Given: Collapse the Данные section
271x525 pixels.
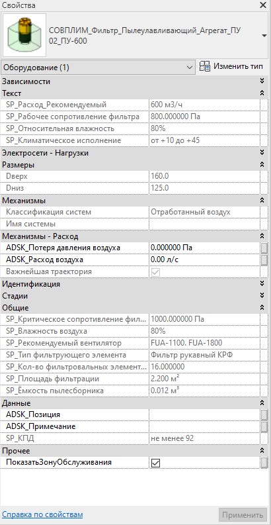Looking at the screenshot, I should click(x=262, y=403).
